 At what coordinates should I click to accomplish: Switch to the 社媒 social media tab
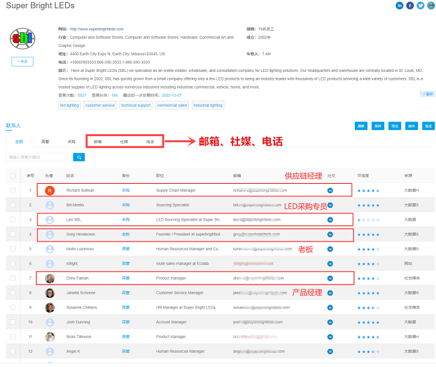124,142
